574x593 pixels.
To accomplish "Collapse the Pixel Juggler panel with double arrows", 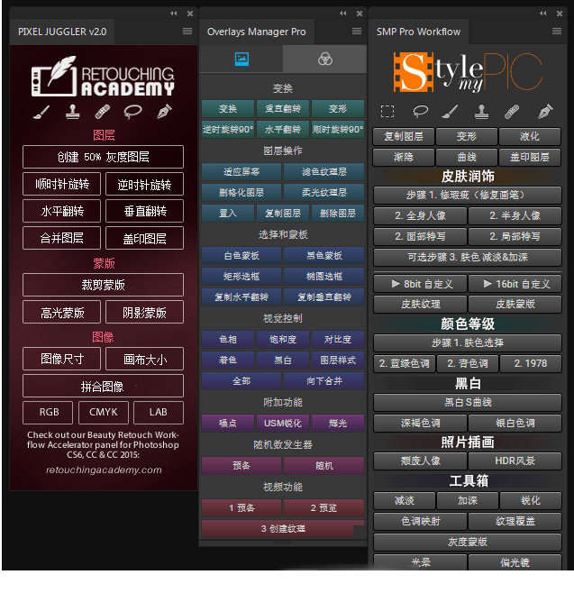I will 174,14.
